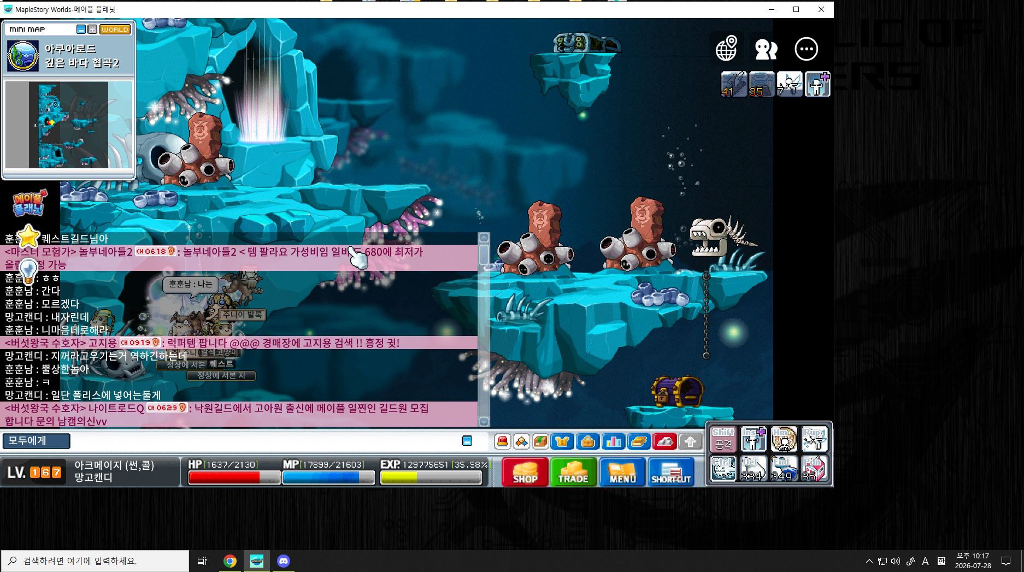The image size is (1024, 572).
Task: Click the HP gauge bar
Action: (234, 477)
